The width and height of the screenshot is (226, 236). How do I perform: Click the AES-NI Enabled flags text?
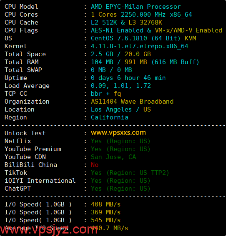[117, 30]
